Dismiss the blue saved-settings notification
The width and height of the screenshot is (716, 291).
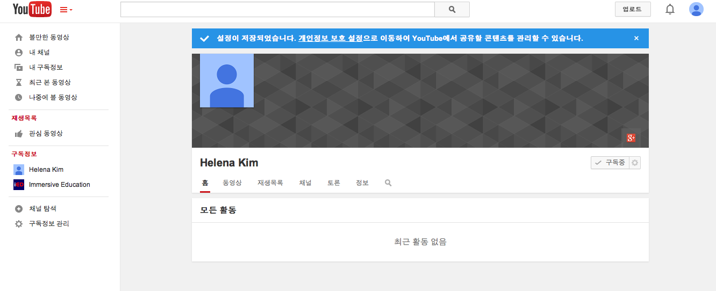pyautogui.click(x=636, y=39)
